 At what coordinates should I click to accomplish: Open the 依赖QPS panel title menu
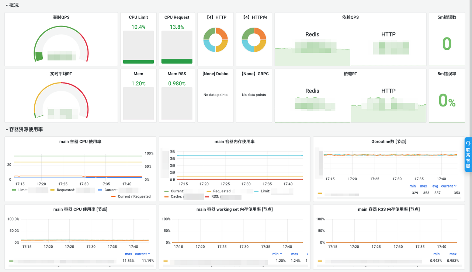pos(350,17)
